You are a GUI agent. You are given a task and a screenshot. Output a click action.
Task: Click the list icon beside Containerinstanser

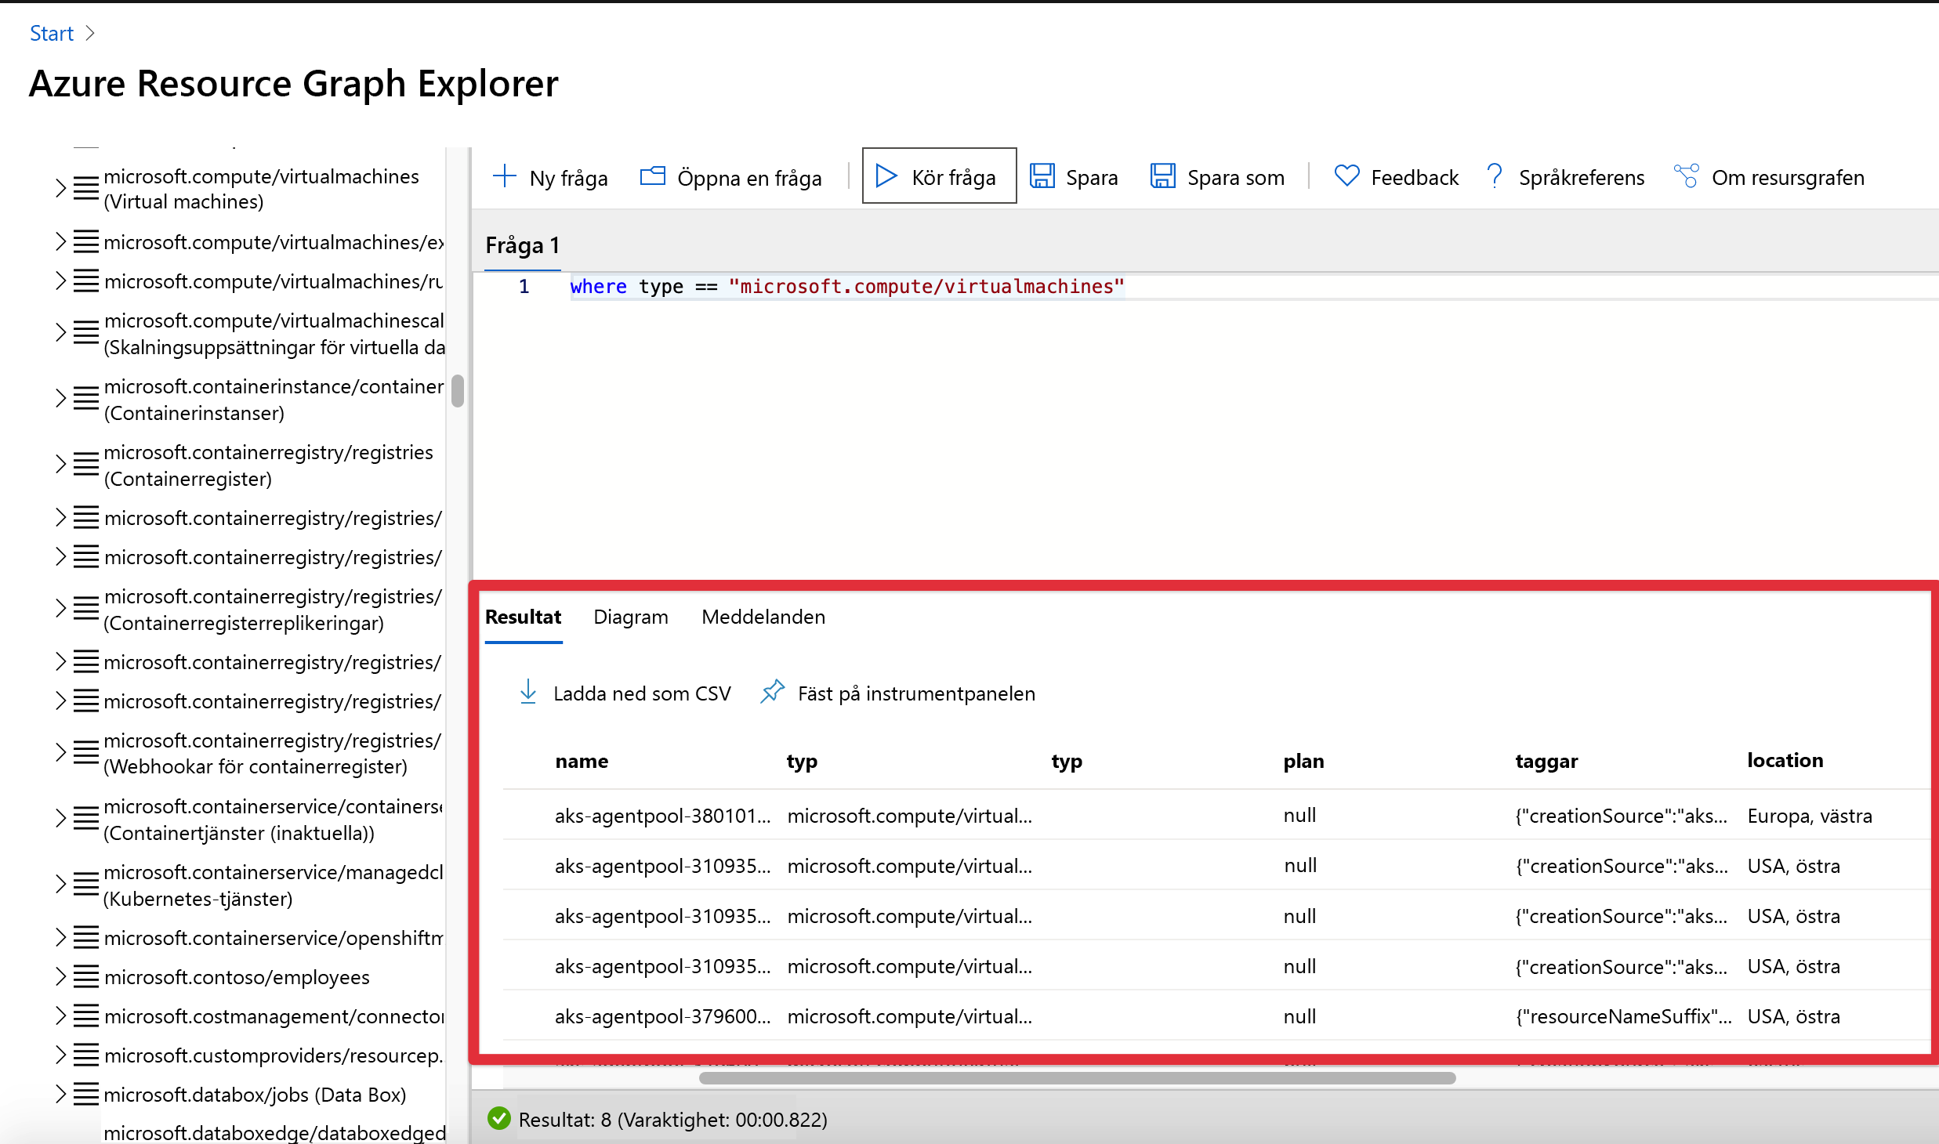pyautogui.click(x=86, y=399)
